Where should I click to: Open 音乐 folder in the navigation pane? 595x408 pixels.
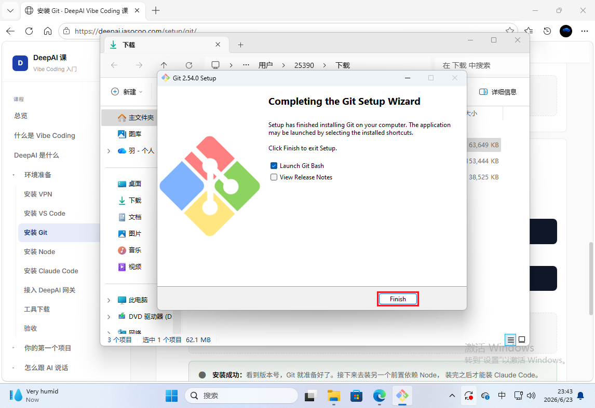[x=129, y=250]
